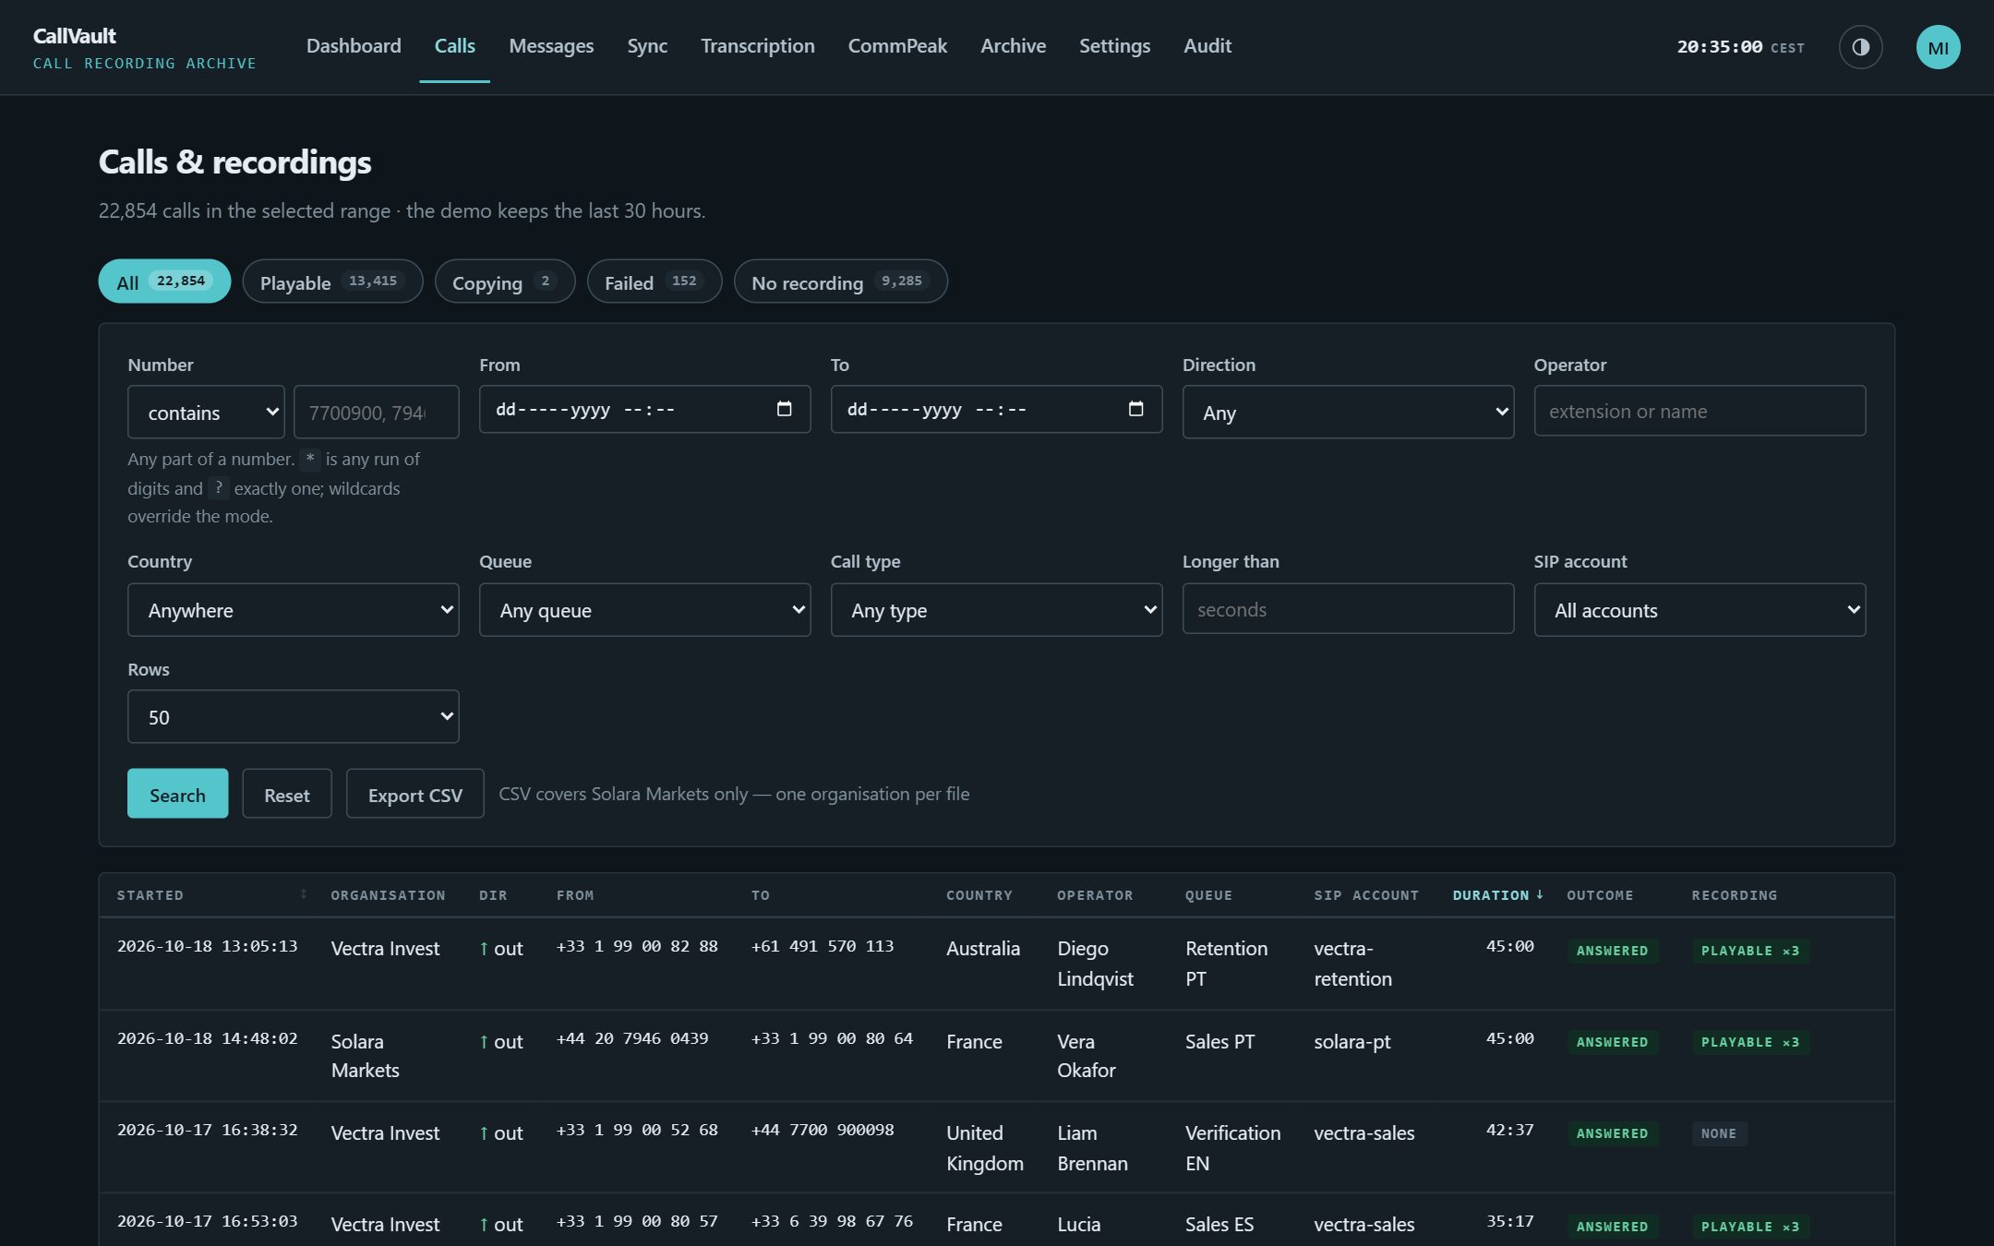Go to the Dashboard tab
1994x1246 pixels.
point(354,46)
